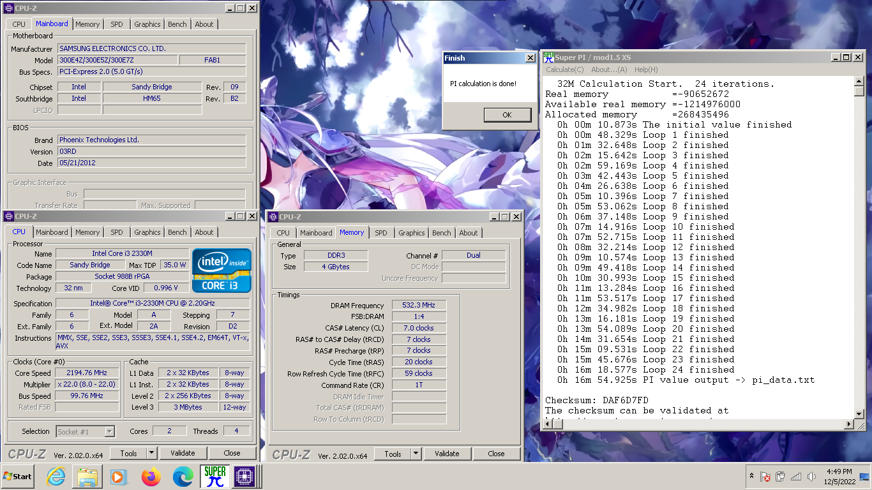Click the CPU-Z Memory window title icon

pos(273,217)
